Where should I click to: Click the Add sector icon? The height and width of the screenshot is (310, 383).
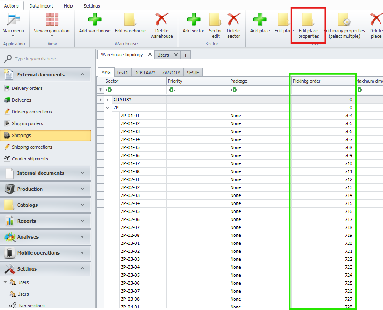click(193, 19)
